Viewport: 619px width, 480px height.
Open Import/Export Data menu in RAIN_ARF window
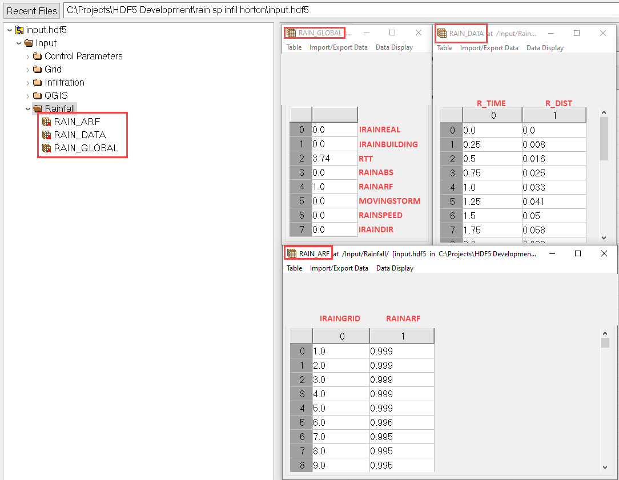click(x=339, y=268)
